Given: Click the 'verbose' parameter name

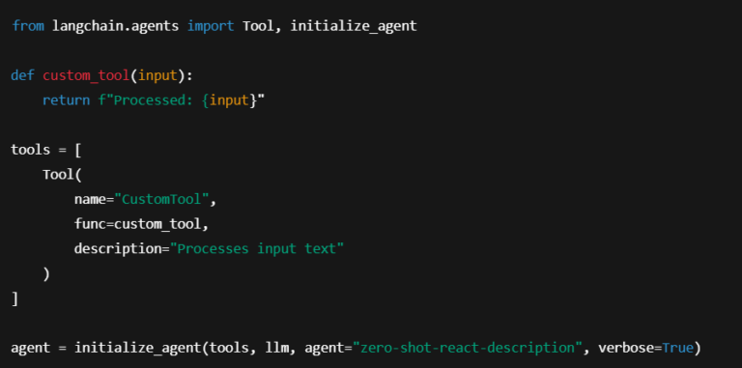Looking at the screenshot, I should tap(626, 348).
